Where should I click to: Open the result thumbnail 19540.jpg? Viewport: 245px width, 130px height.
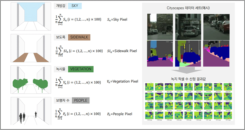tap(228, 87)
